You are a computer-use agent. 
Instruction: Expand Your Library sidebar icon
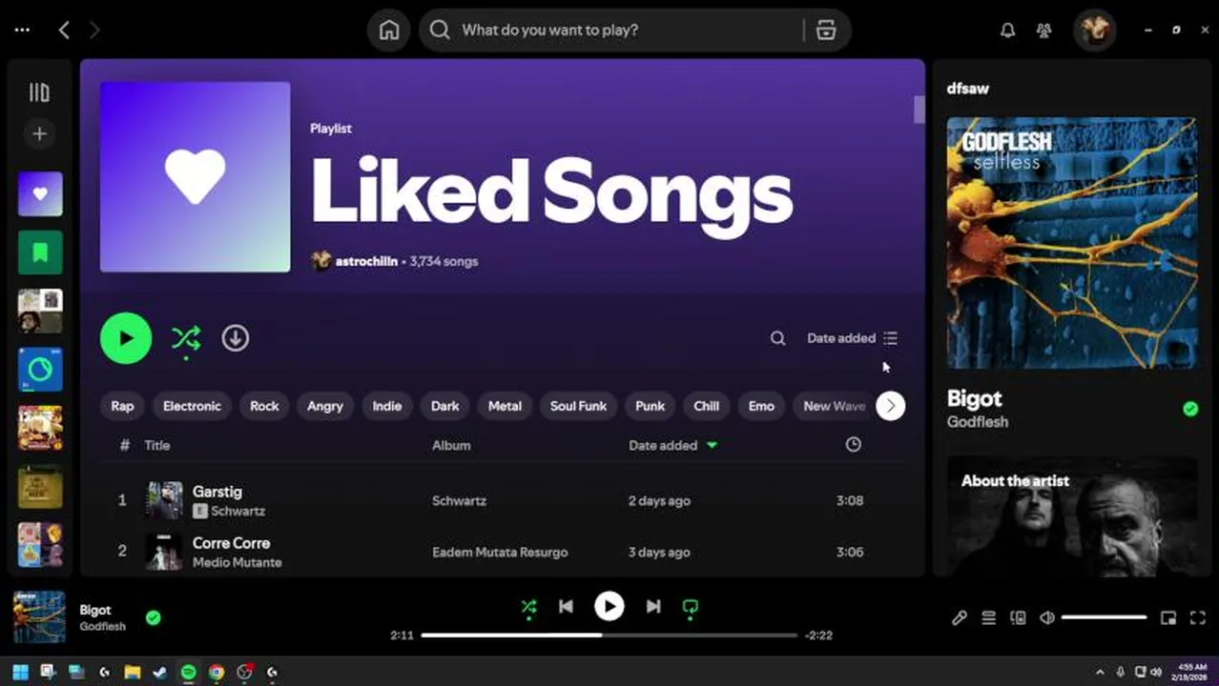coord(39,92)
